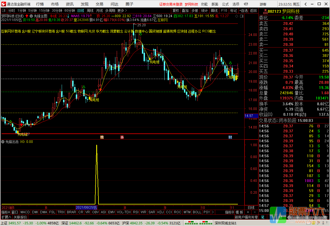330x226 pixels.
Task: Switch to the VOL-TDX indicator tab
Action: (124, 212)
